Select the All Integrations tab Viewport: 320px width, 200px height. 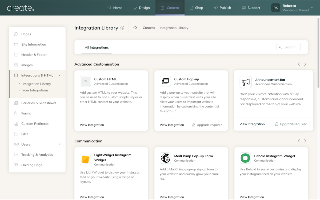[x=97, y=47]
